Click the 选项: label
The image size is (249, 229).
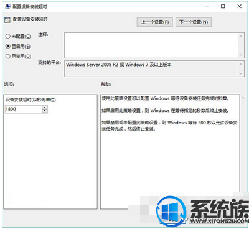[9, 84]
